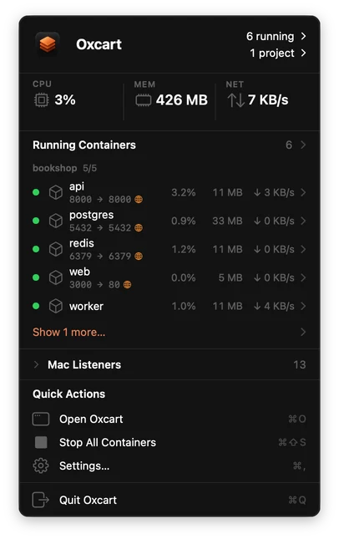Open api port 8000 globe icon
The height and width of the screenshot is (539, 339).
pos(139,200)
